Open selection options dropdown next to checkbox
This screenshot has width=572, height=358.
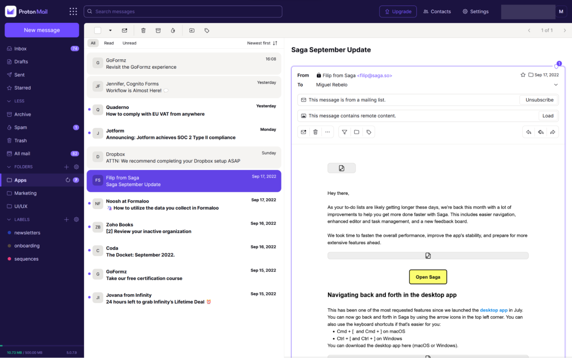click(x=110, y=30)
